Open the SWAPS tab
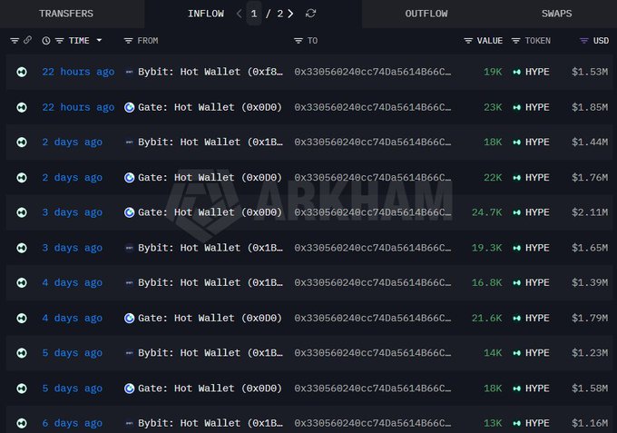The image size is (617, 433). coord(556,14)
